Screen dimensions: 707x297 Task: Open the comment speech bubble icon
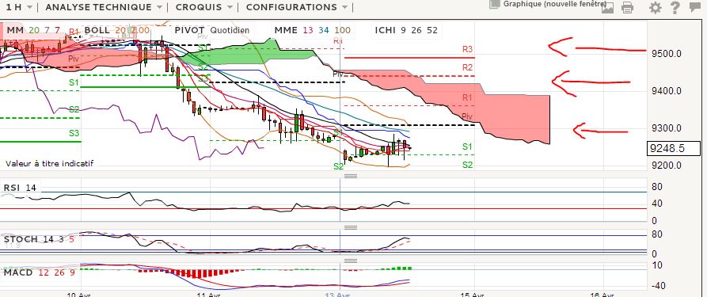pyautogui.click(x=696, y=7)
